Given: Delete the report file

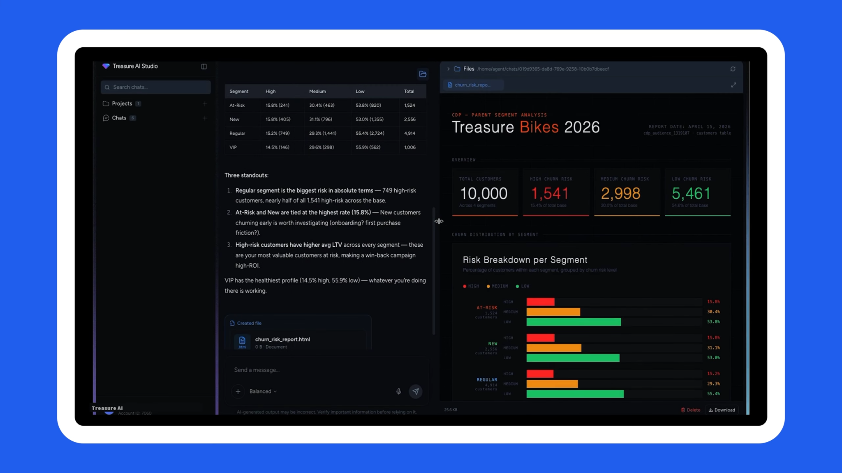Looking at the screenshot, I should 691,410.
